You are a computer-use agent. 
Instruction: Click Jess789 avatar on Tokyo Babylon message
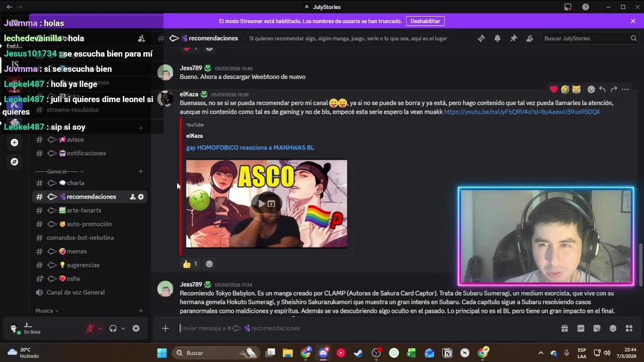pyautogui.click(x=165, y=289)
